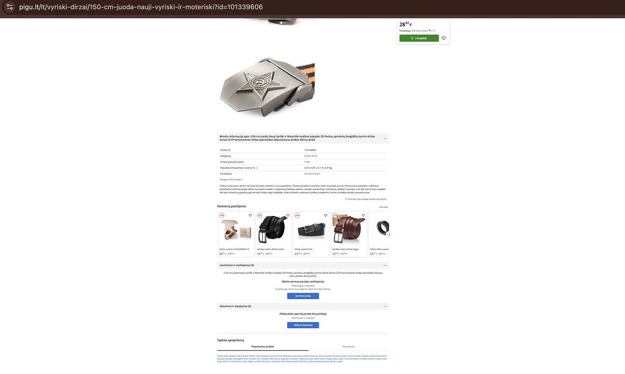This screenshot has height=374, width=625.
Task: Open Vyriški diržai category link
Action: tap(311, 156)
